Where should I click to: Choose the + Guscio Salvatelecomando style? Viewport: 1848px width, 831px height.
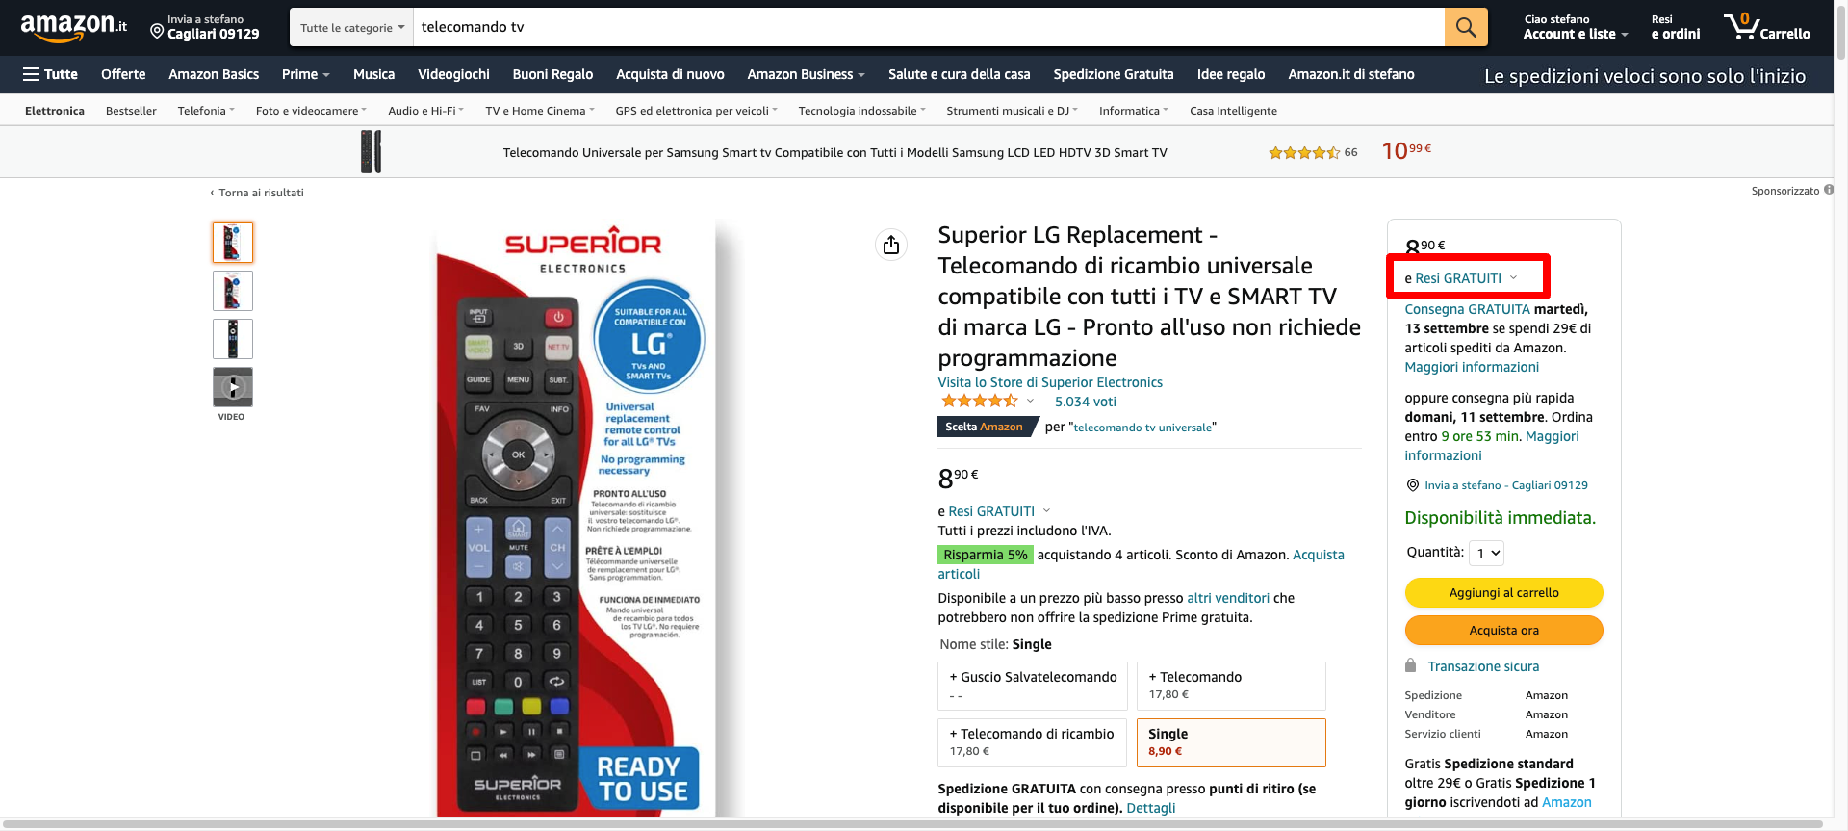tap(1033, 686)
